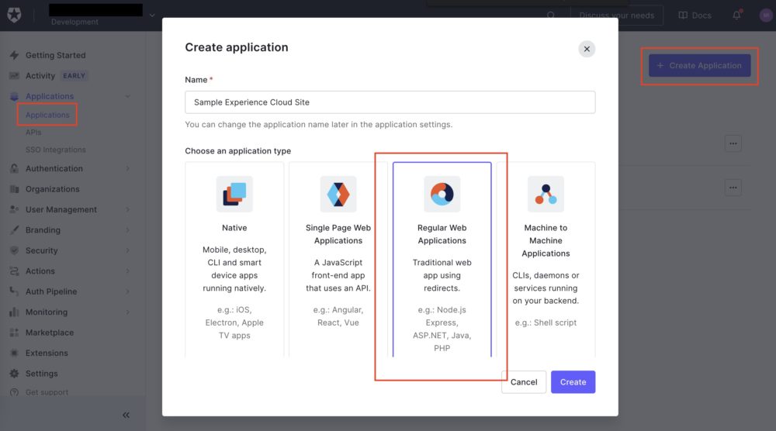This screenshot has height=431, width=776.
Task: Close the Create application dialog
Action: [587, 49]
